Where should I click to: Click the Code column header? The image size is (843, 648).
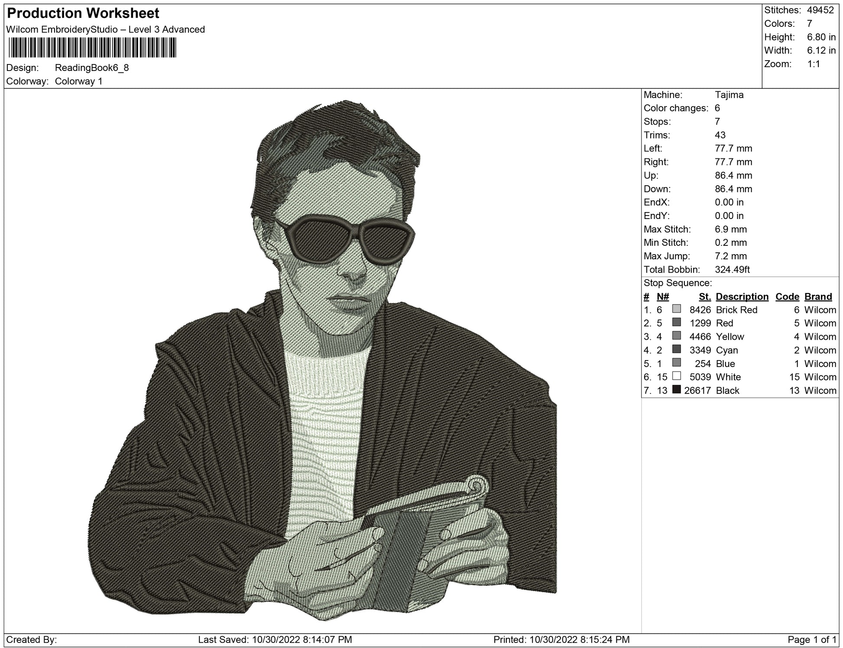click(787, 297)
